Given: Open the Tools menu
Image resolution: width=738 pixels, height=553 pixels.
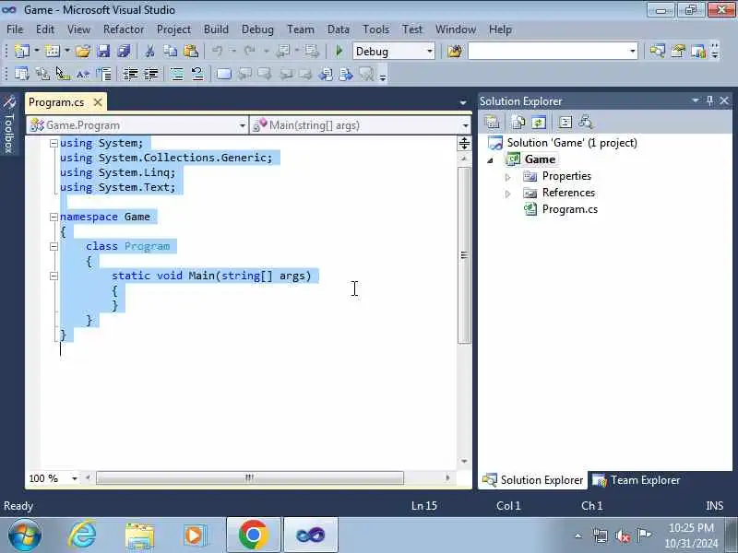Looking at the screenshot, I should point(375,29).
